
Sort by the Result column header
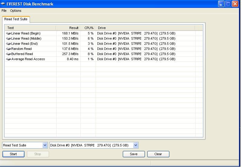(68, 28)
